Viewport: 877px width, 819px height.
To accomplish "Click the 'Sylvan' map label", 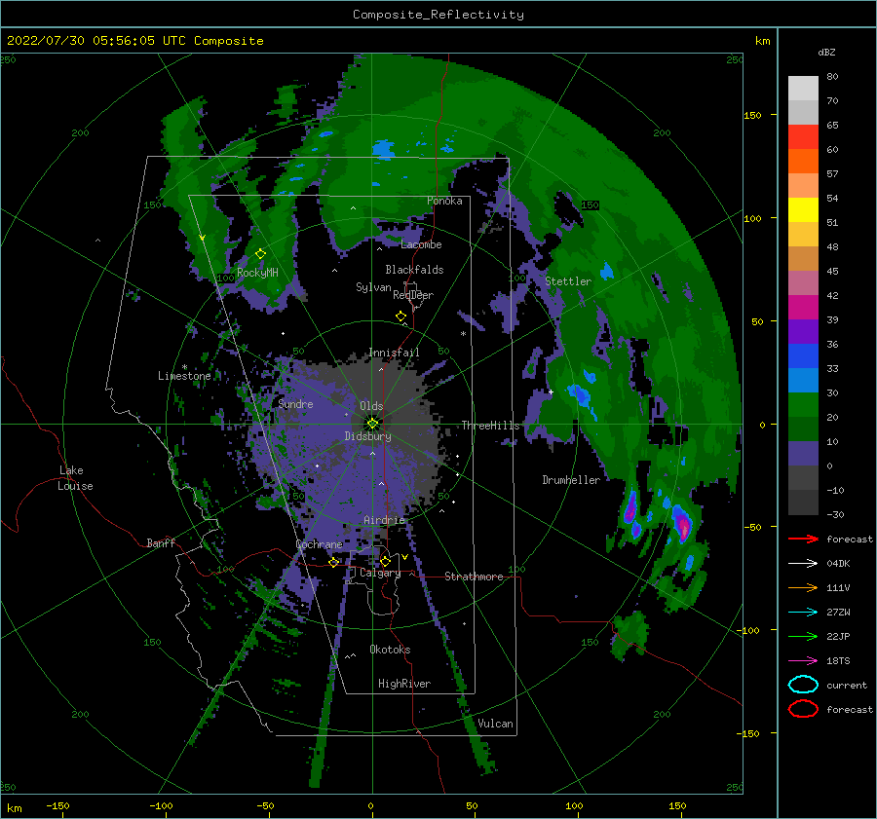I will pos(373,287).
